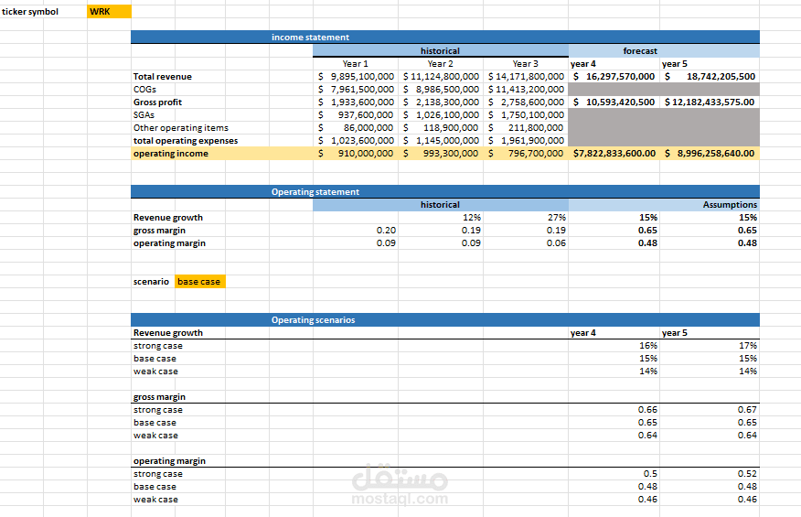
Task: Select the 'income statement' header bar
Action: (x=445, y=37)
